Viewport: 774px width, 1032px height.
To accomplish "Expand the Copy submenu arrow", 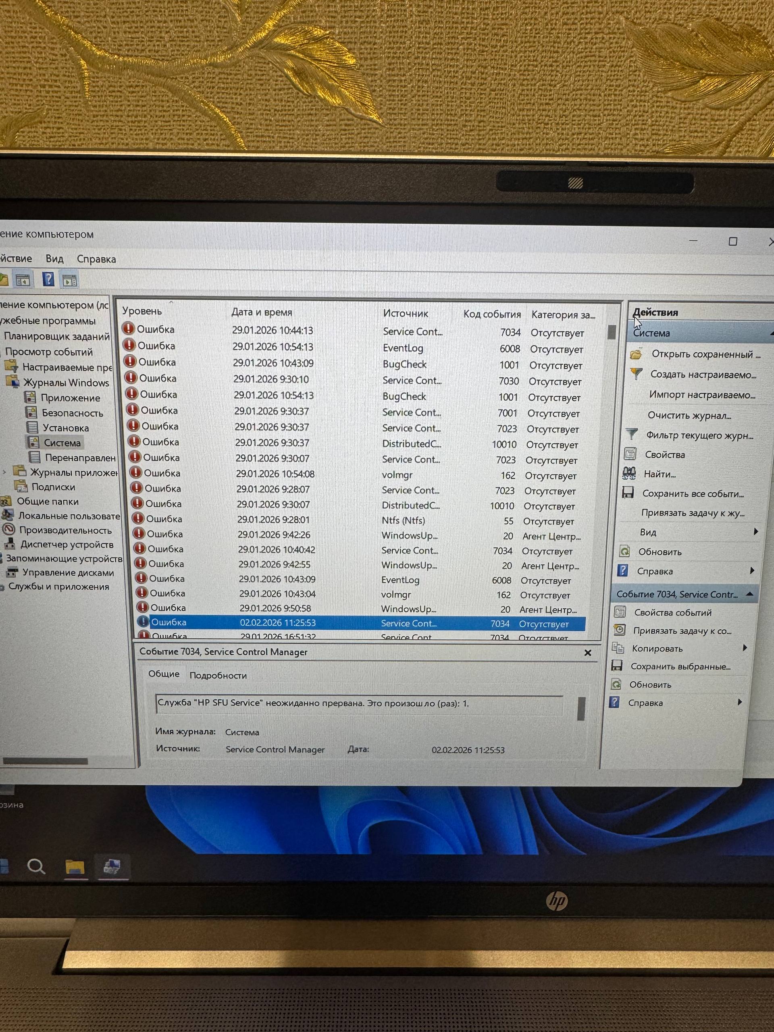I will tap(744, 647).
